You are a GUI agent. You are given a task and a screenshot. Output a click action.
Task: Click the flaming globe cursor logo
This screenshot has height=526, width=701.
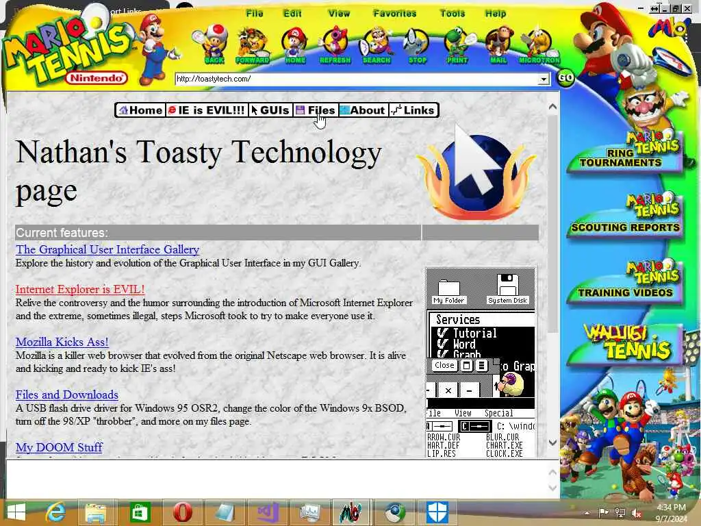click(x=476, y=173)
